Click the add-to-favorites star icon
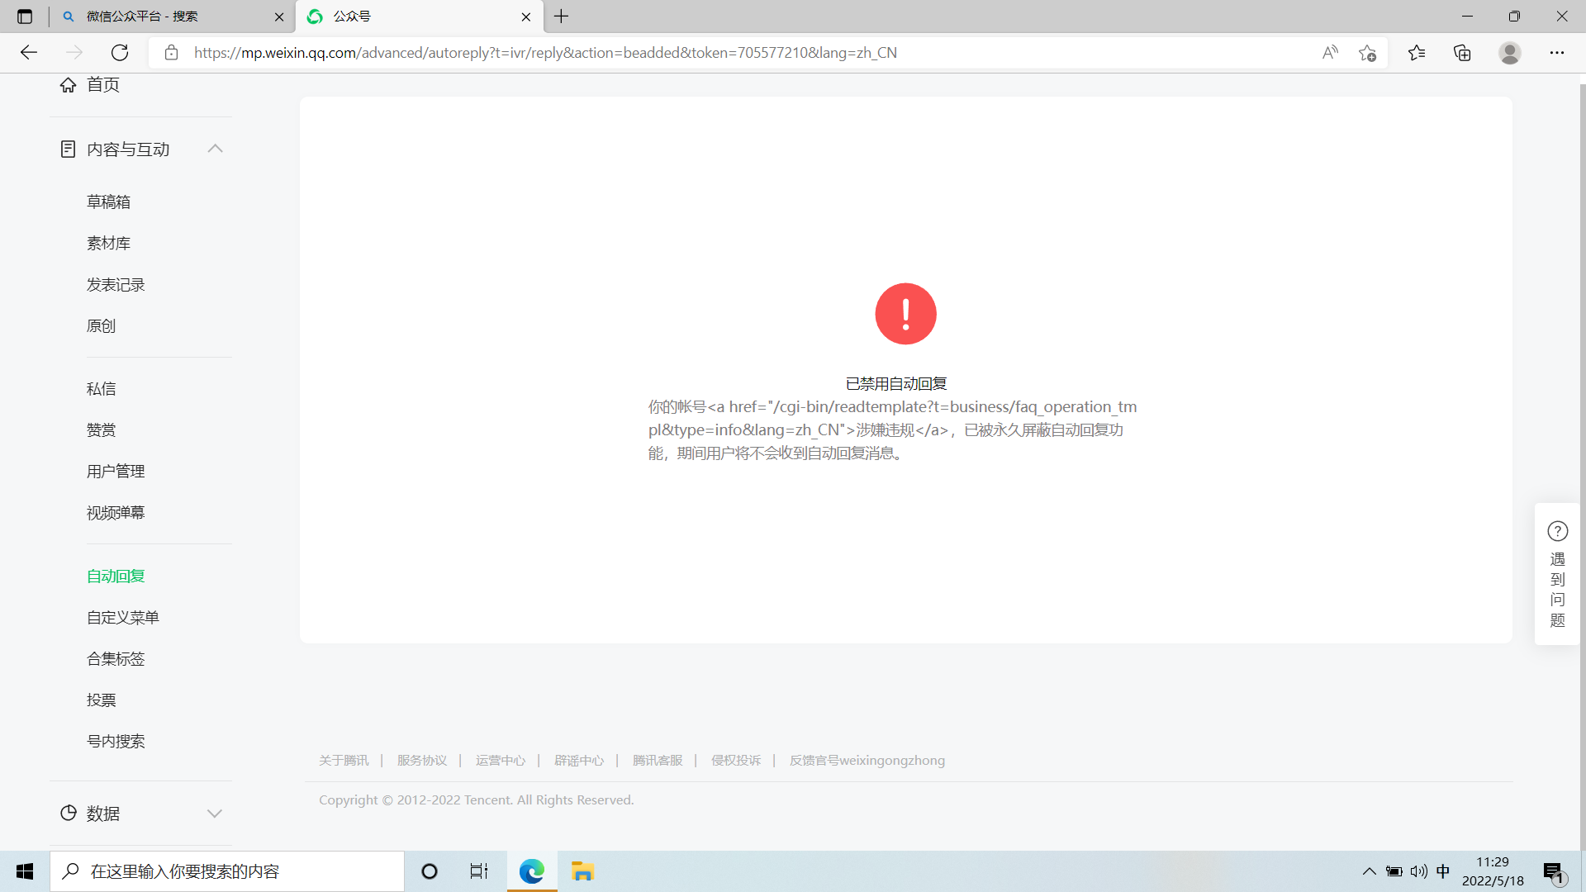1586x892 pixels. [1367, 53]
